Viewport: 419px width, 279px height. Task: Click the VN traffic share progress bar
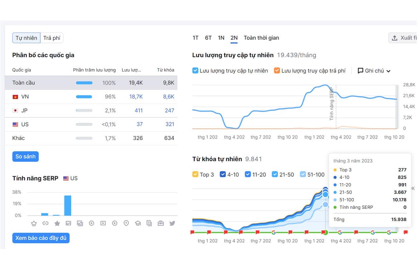point(84,97)
